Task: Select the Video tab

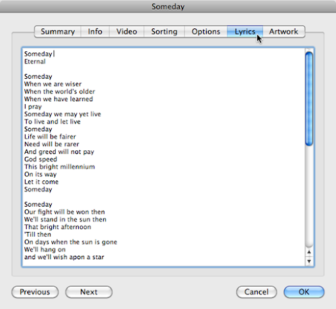Action: [x=127, y=31]
